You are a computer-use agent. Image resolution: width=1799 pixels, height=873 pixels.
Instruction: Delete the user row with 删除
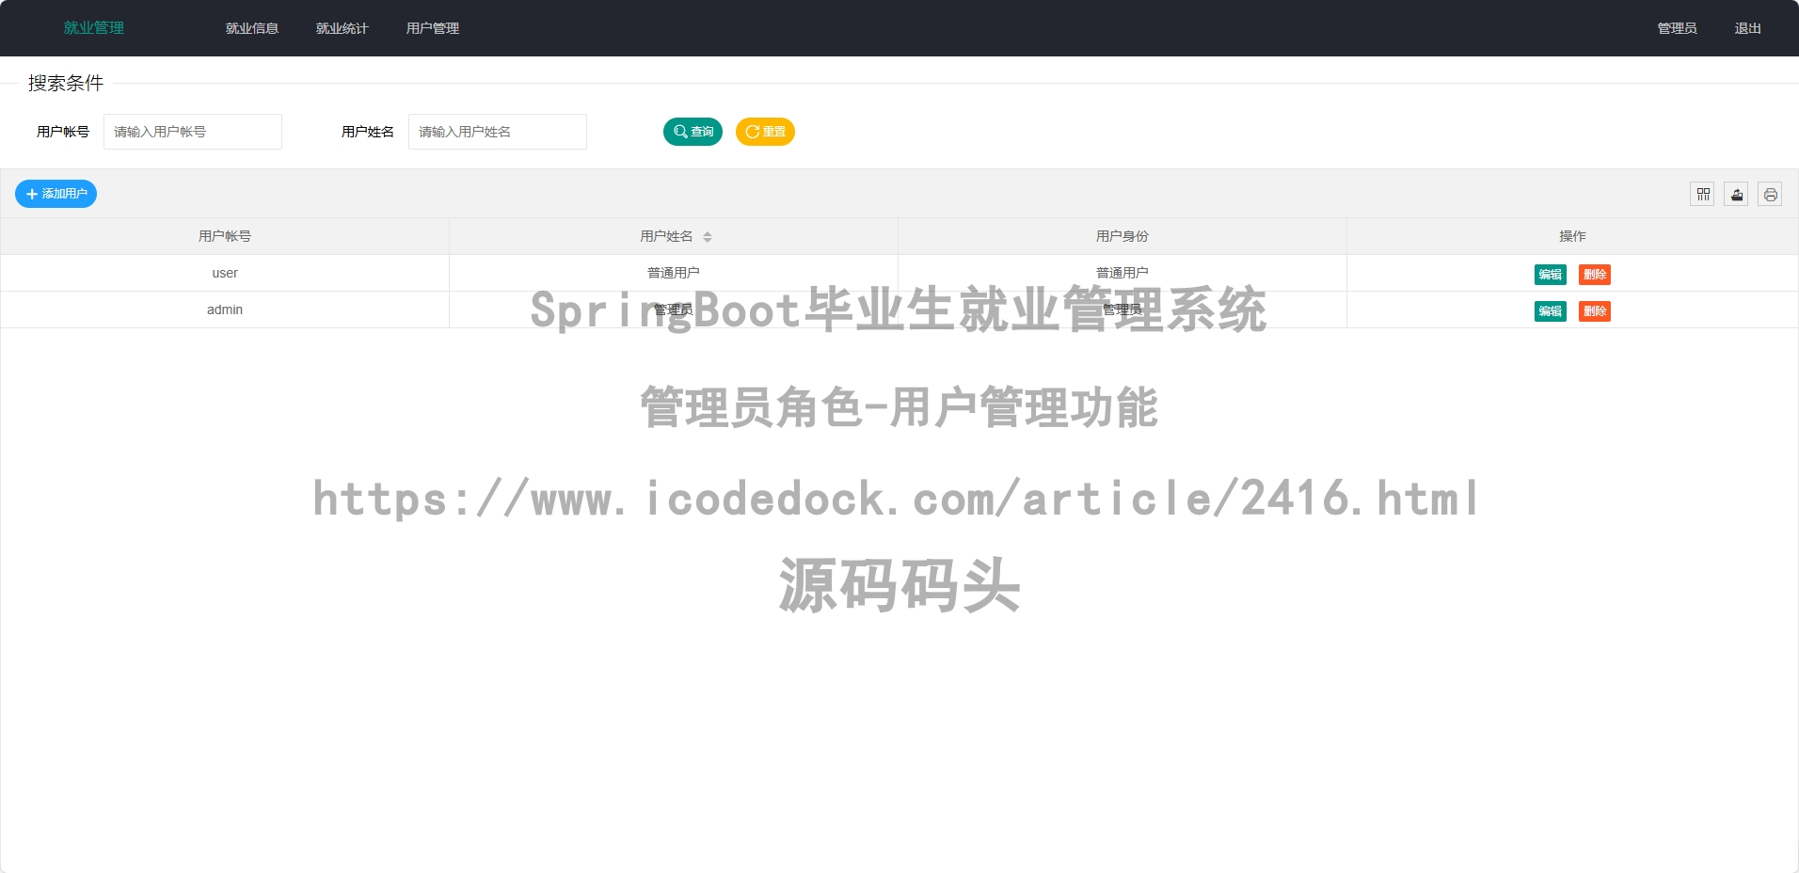coord(1594,275)
